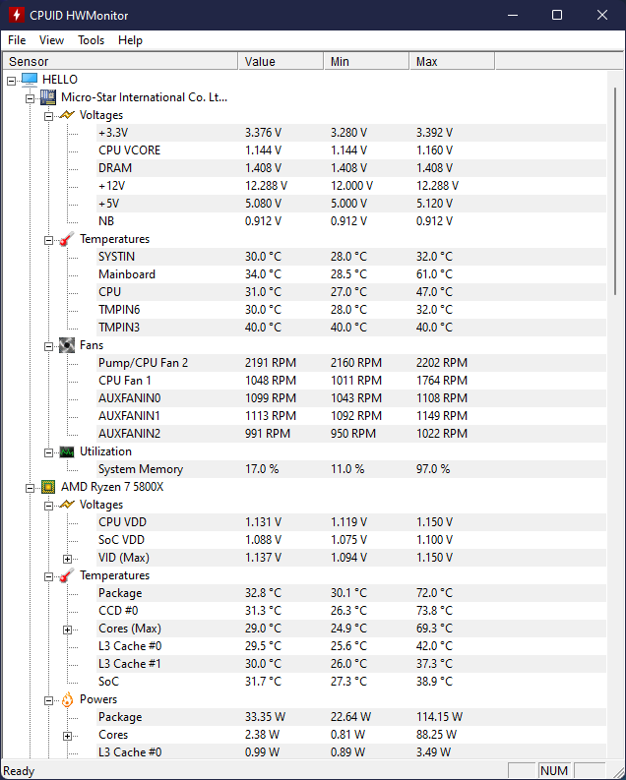Click the 61.0 °C Mainboard max value

[x=434, y=274]
